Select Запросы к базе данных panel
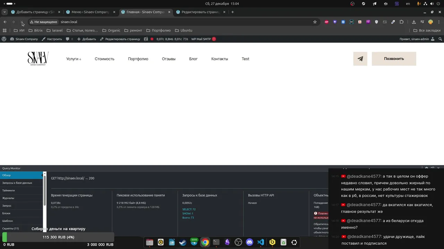This screenshot has width=444, height=249. point(21,183)
